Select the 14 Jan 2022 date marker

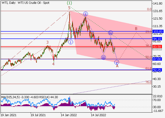[69, 115]
